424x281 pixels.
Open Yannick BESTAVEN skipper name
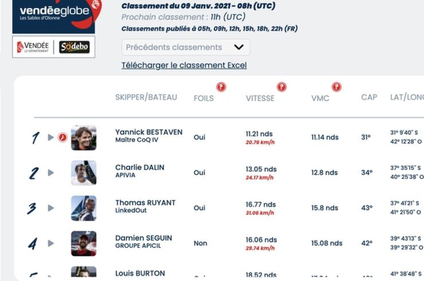coord(149,132)
